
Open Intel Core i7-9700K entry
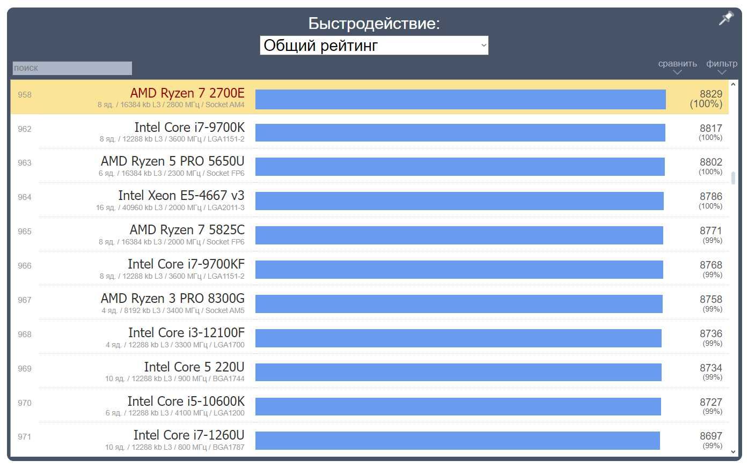189,128
